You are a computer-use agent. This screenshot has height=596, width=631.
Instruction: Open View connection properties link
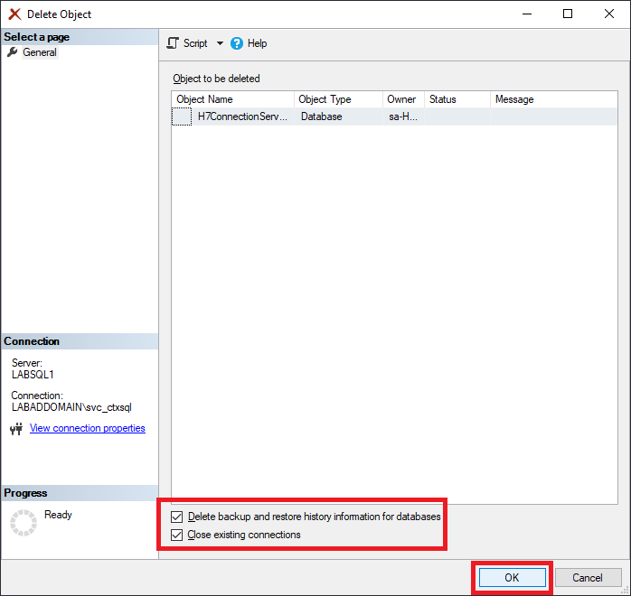87,428
